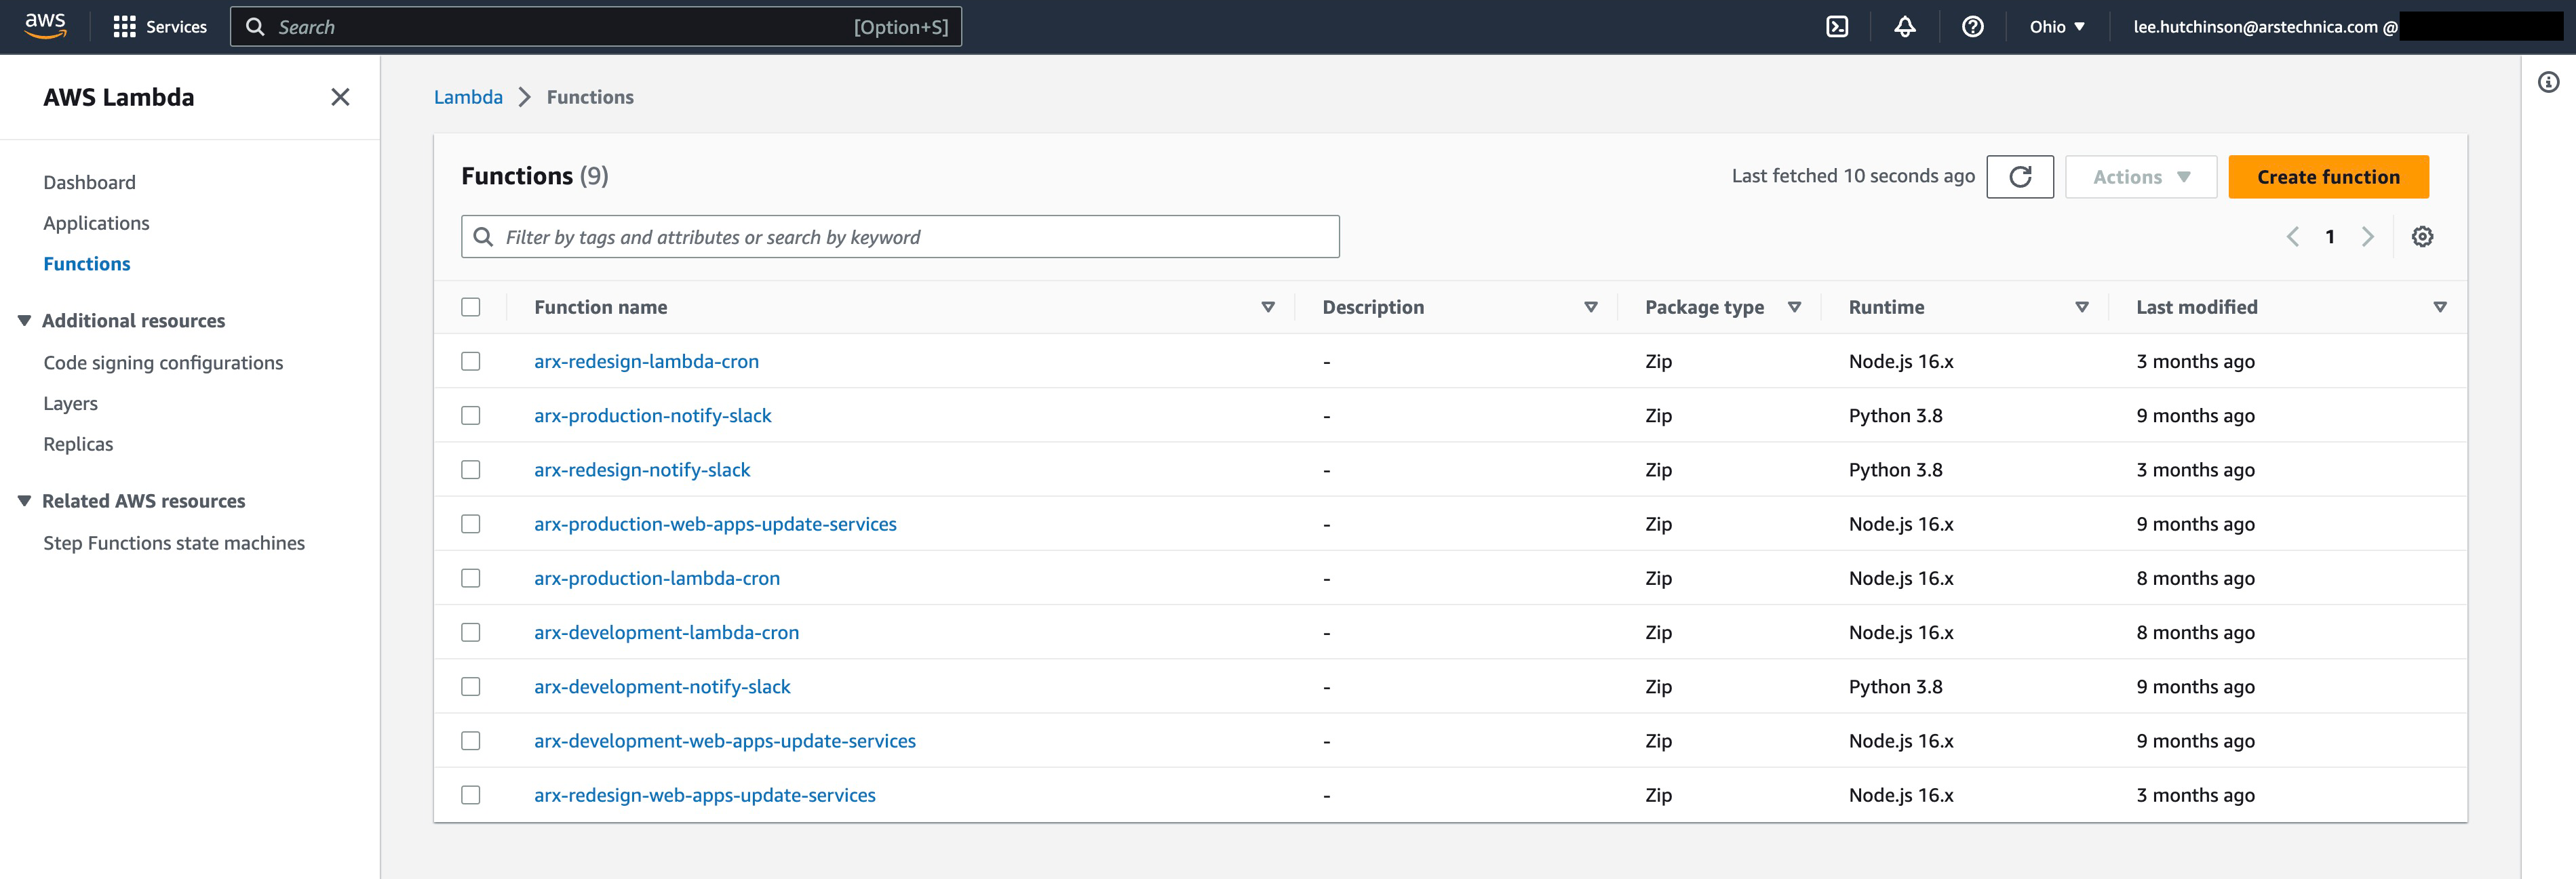Go to next page arrow

point(2367,237)
